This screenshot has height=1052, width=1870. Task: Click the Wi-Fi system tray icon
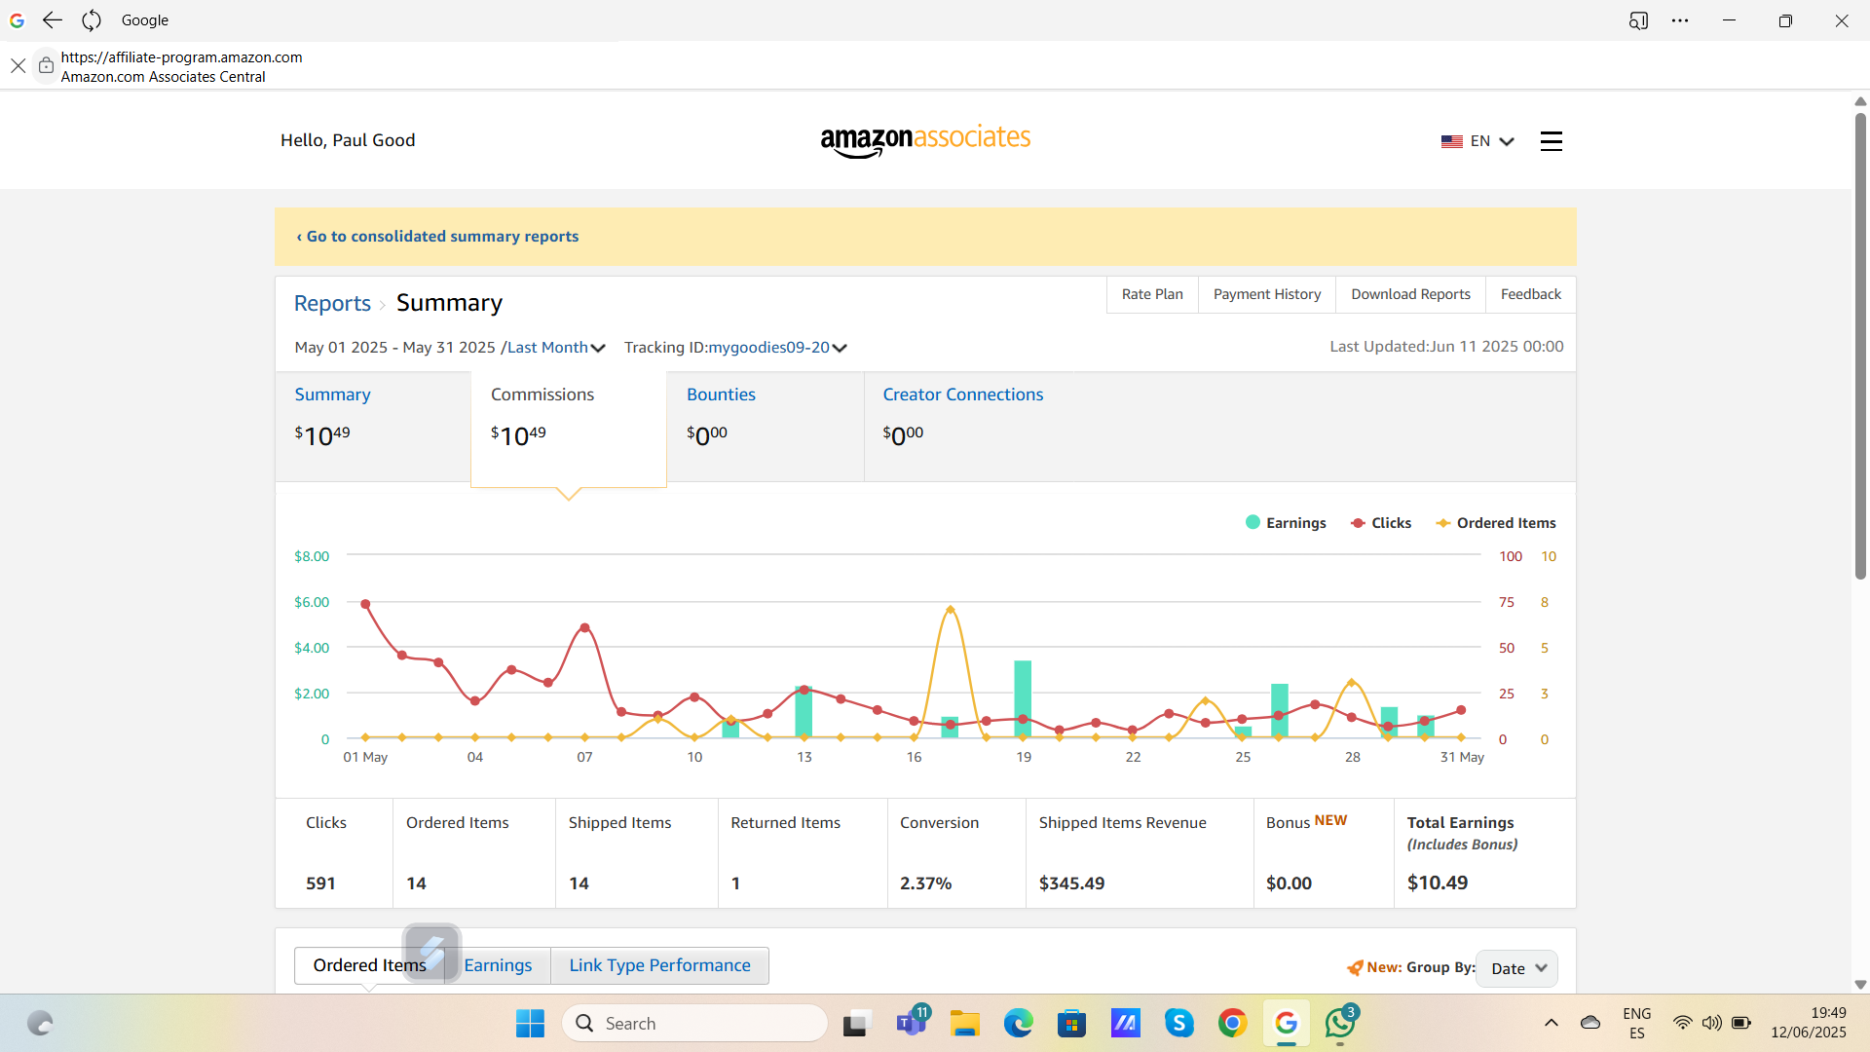click(1682, 1023)
